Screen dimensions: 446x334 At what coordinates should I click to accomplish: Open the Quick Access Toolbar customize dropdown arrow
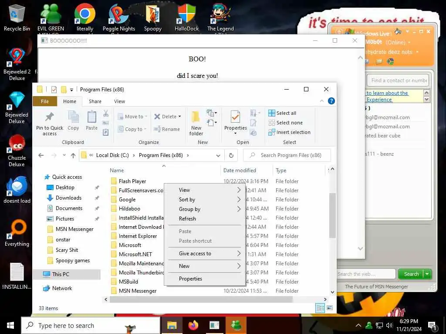(x=72, y=90)
